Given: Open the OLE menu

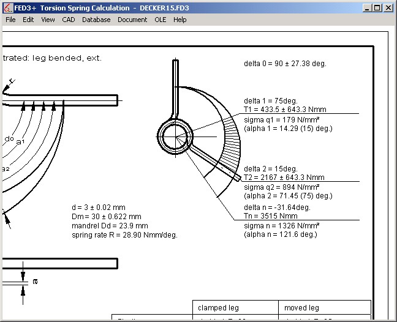Looking at the screenshot, I should tap(160, 20).
